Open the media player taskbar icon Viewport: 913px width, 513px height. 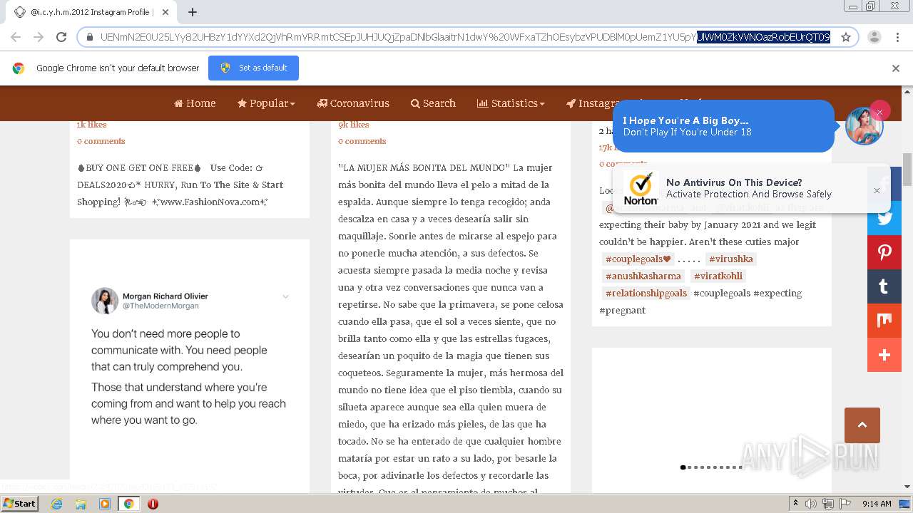point(105,504)
